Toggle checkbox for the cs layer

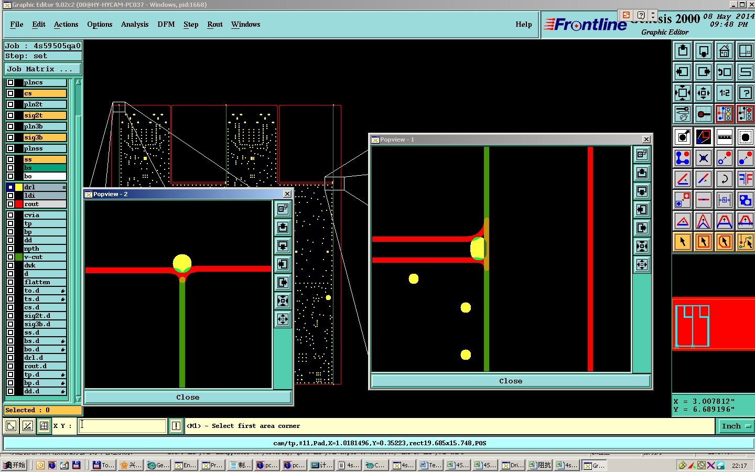click(10, 93)
